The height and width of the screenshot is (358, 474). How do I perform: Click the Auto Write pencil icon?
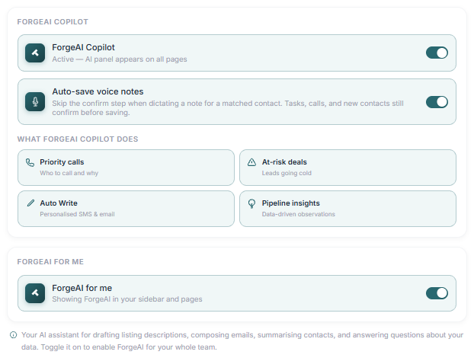30,203
